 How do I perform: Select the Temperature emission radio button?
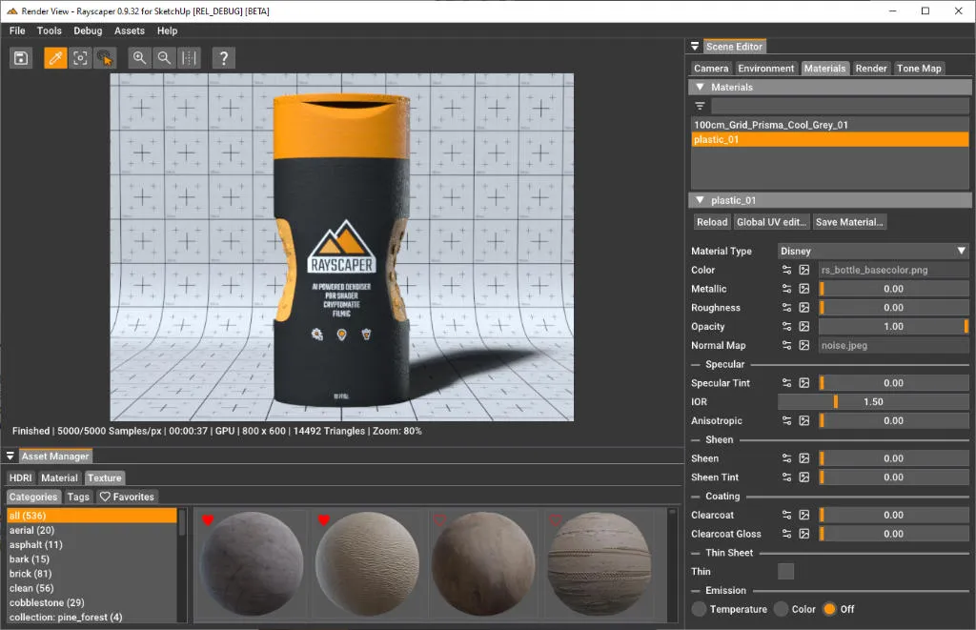click(698, 609)
